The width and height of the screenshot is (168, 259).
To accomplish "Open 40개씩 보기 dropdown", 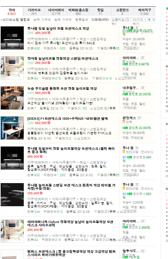I will point(139,20).
